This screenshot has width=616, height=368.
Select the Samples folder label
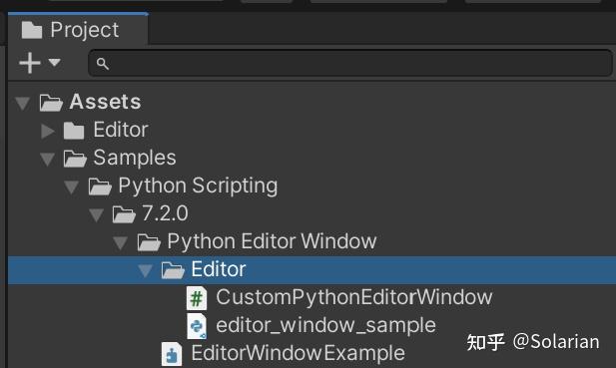135,158
